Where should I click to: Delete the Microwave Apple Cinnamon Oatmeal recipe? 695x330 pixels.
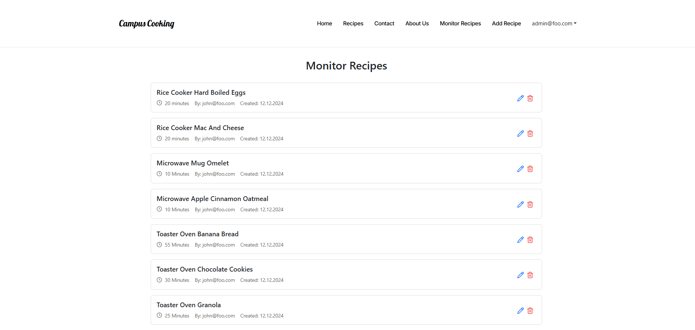[x=530, y=204]
